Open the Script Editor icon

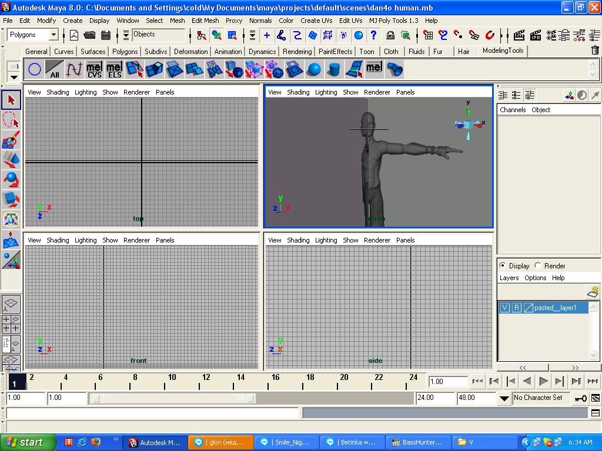pos(595,413)
